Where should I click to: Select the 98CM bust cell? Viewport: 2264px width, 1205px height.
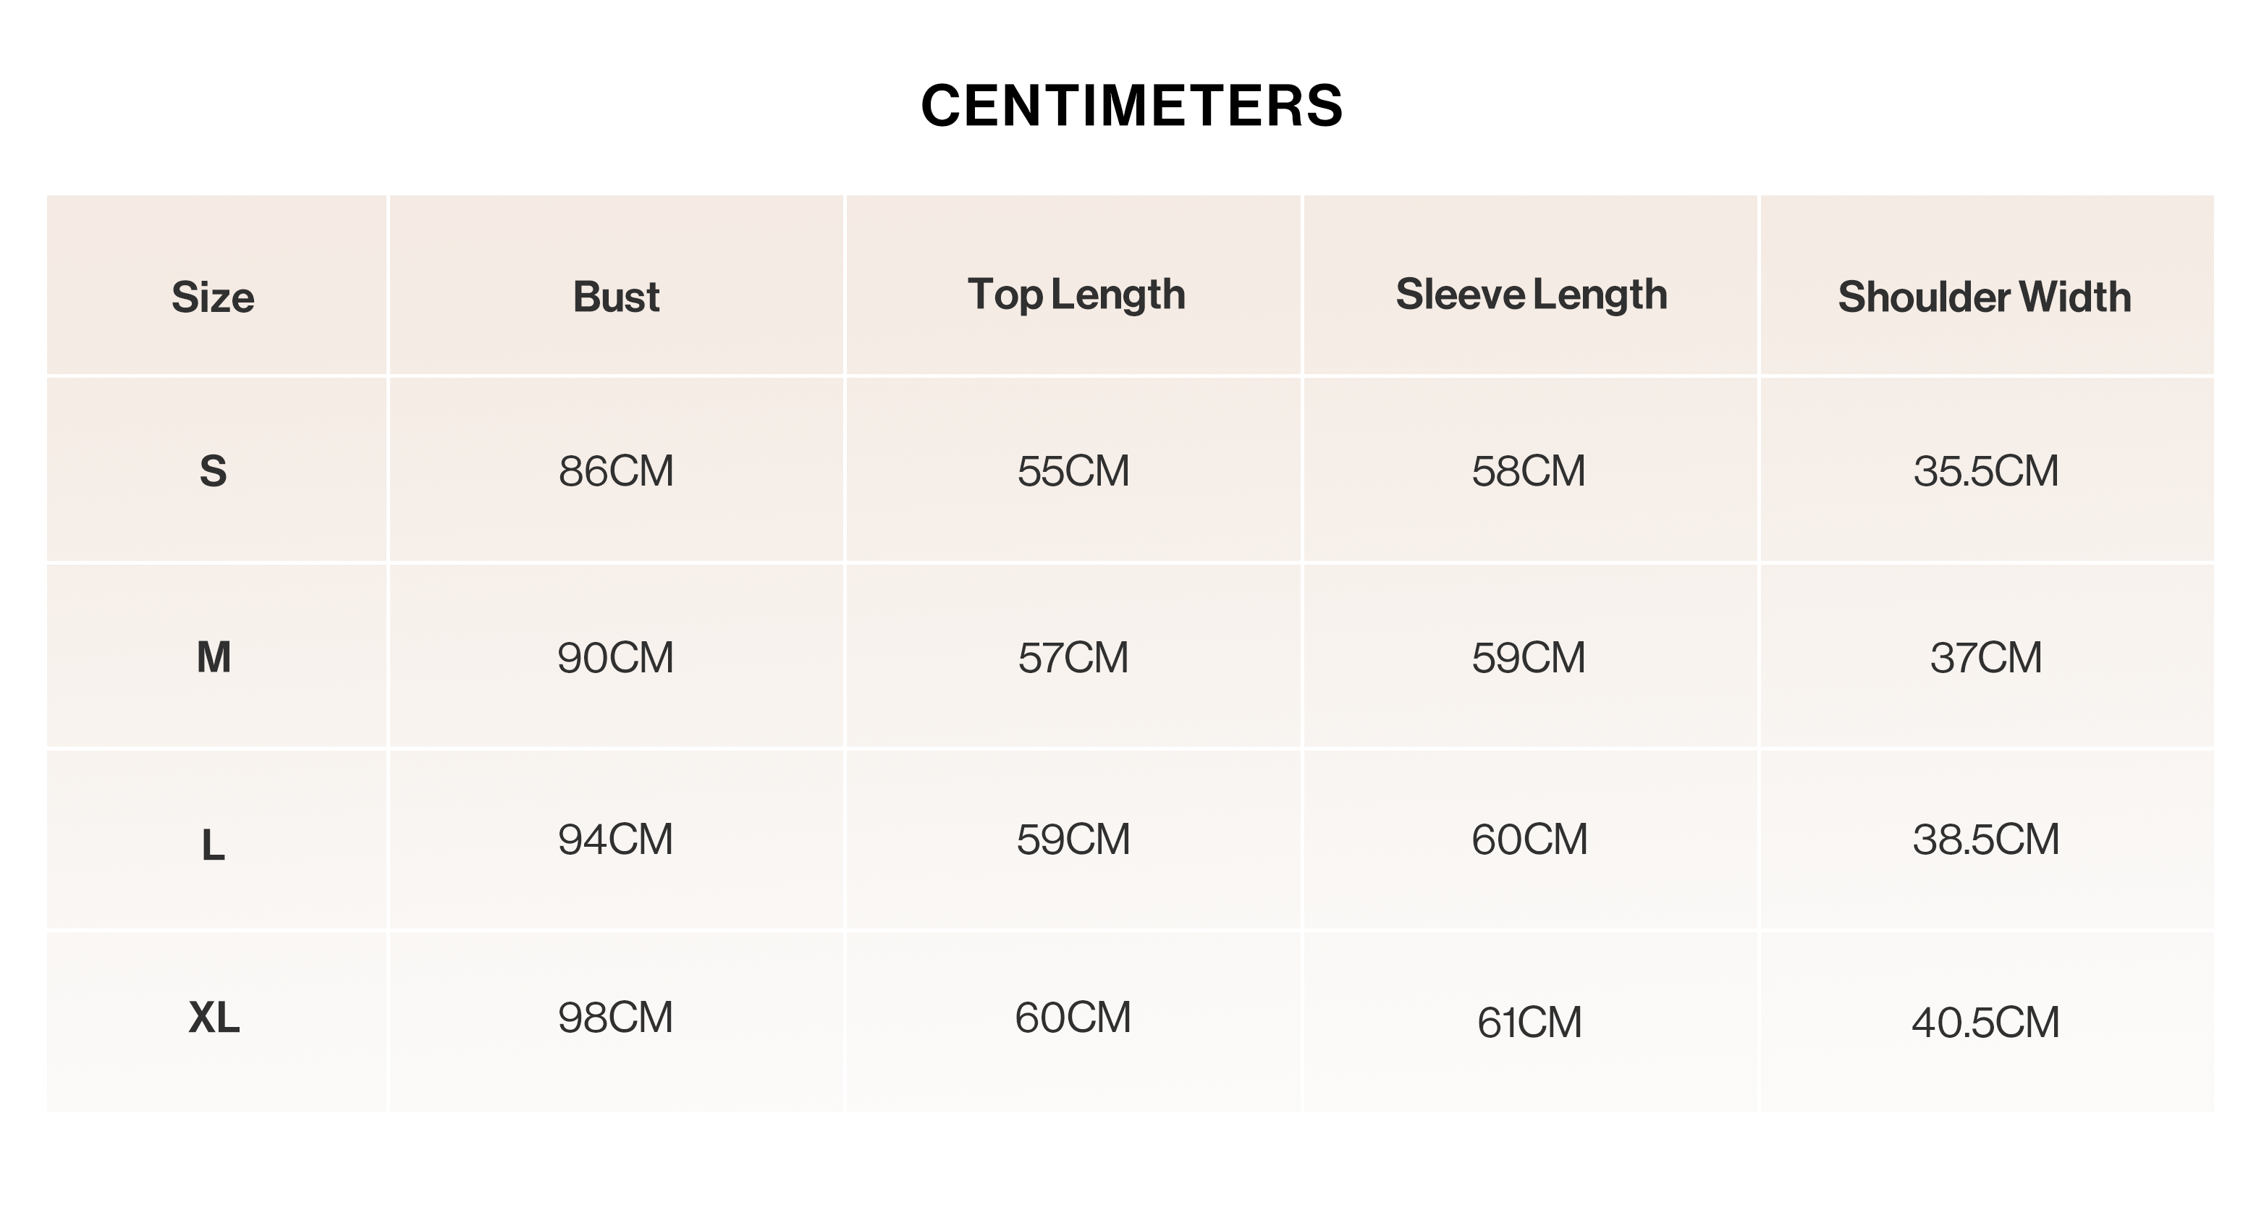(615, 1018)
